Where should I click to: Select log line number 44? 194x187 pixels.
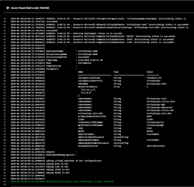click(x=5, y=34)
